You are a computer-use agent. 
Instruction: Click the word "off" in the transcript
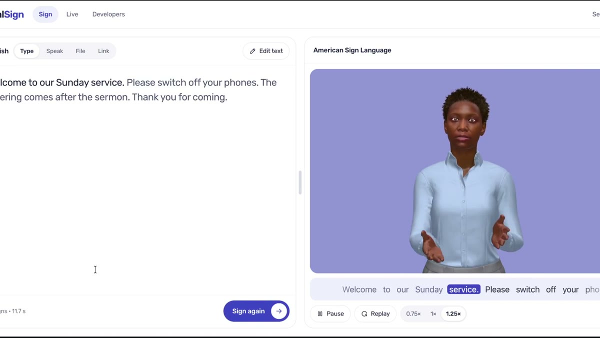(551, 289)
